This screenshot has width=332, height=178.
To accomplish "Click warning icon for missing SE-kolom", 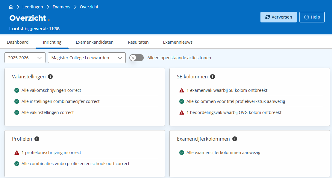I will pos(181,90).
